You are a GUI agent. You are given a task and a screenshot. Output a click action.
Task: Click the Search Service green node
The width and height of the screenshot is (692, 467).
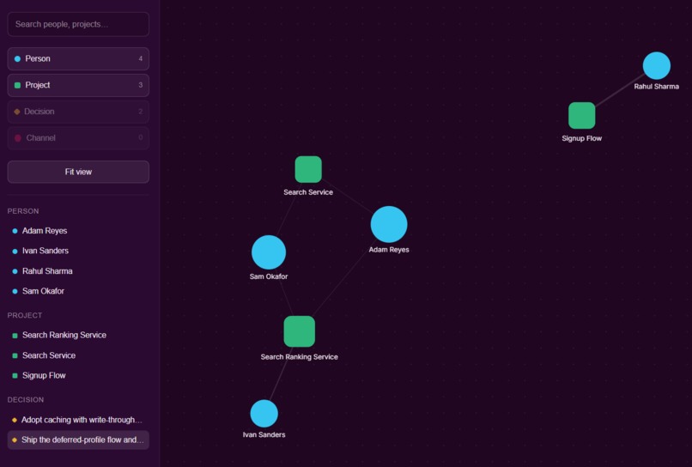click(308, 169)
